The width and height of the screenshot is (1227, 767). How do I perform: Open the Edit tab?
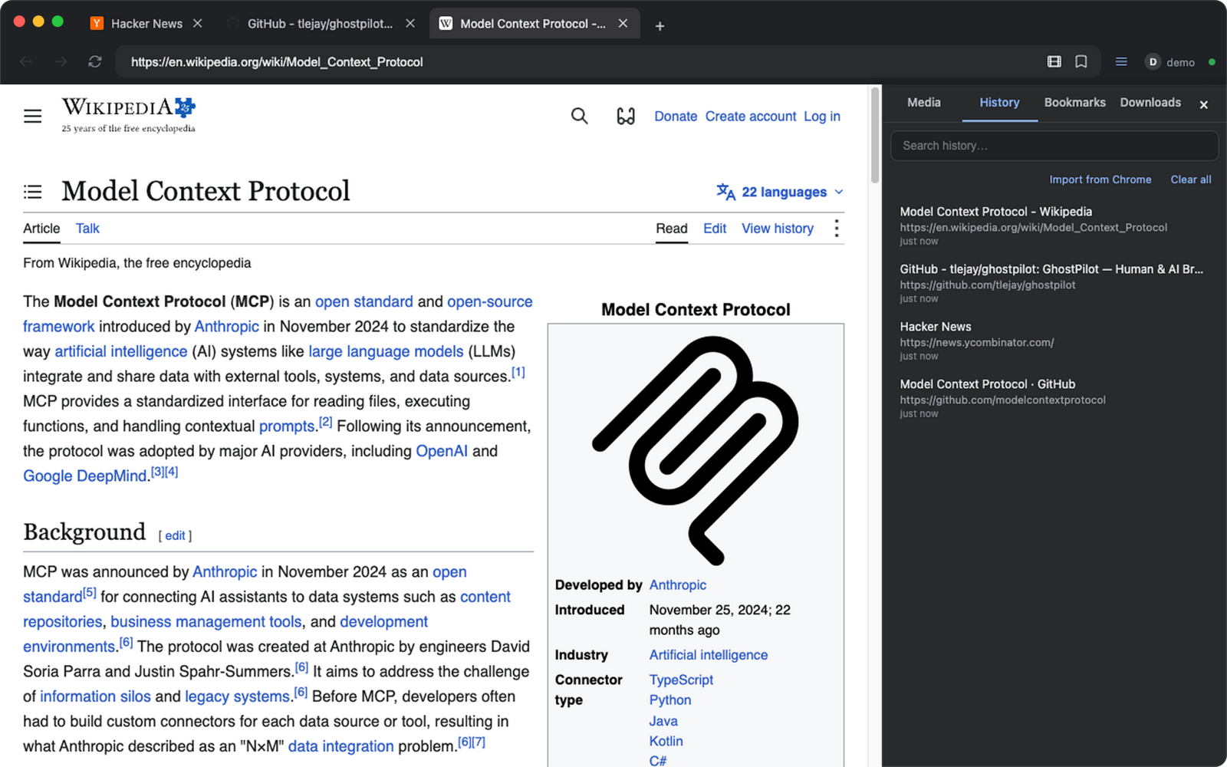(x=715, y=229)
